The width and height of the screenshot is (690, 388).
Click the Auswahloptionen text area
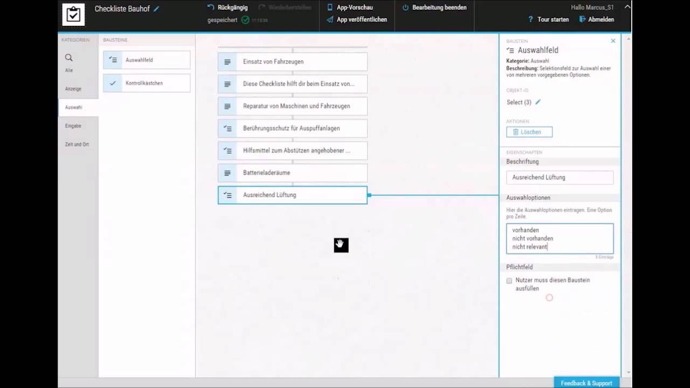pyautogui.click(x=560, y=239)
